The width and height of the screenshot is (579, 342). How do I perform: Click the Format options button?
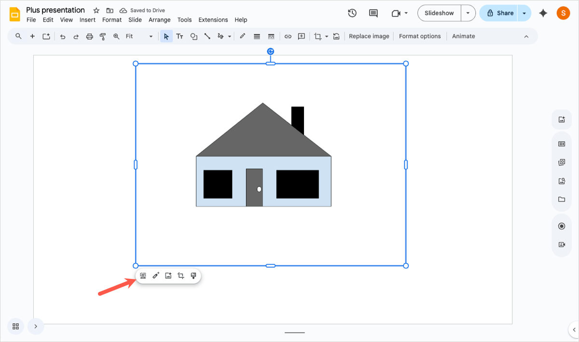[420, 36]
